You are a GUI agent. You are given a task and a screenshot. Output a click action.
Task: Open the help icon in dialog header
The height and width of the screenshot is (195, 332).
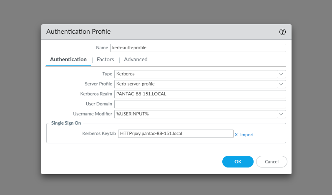pyautogui.click(x=282, y=32)
